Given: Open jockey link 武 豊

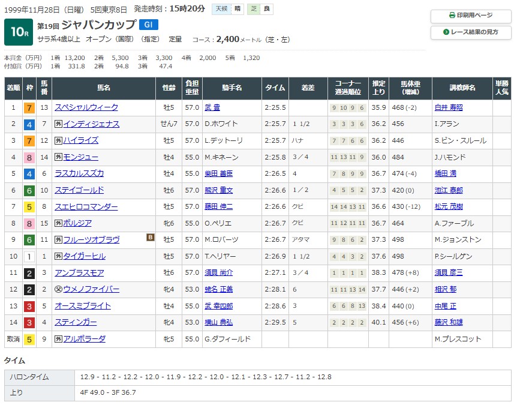Looking at the screenshot, I should click(212, 107).
